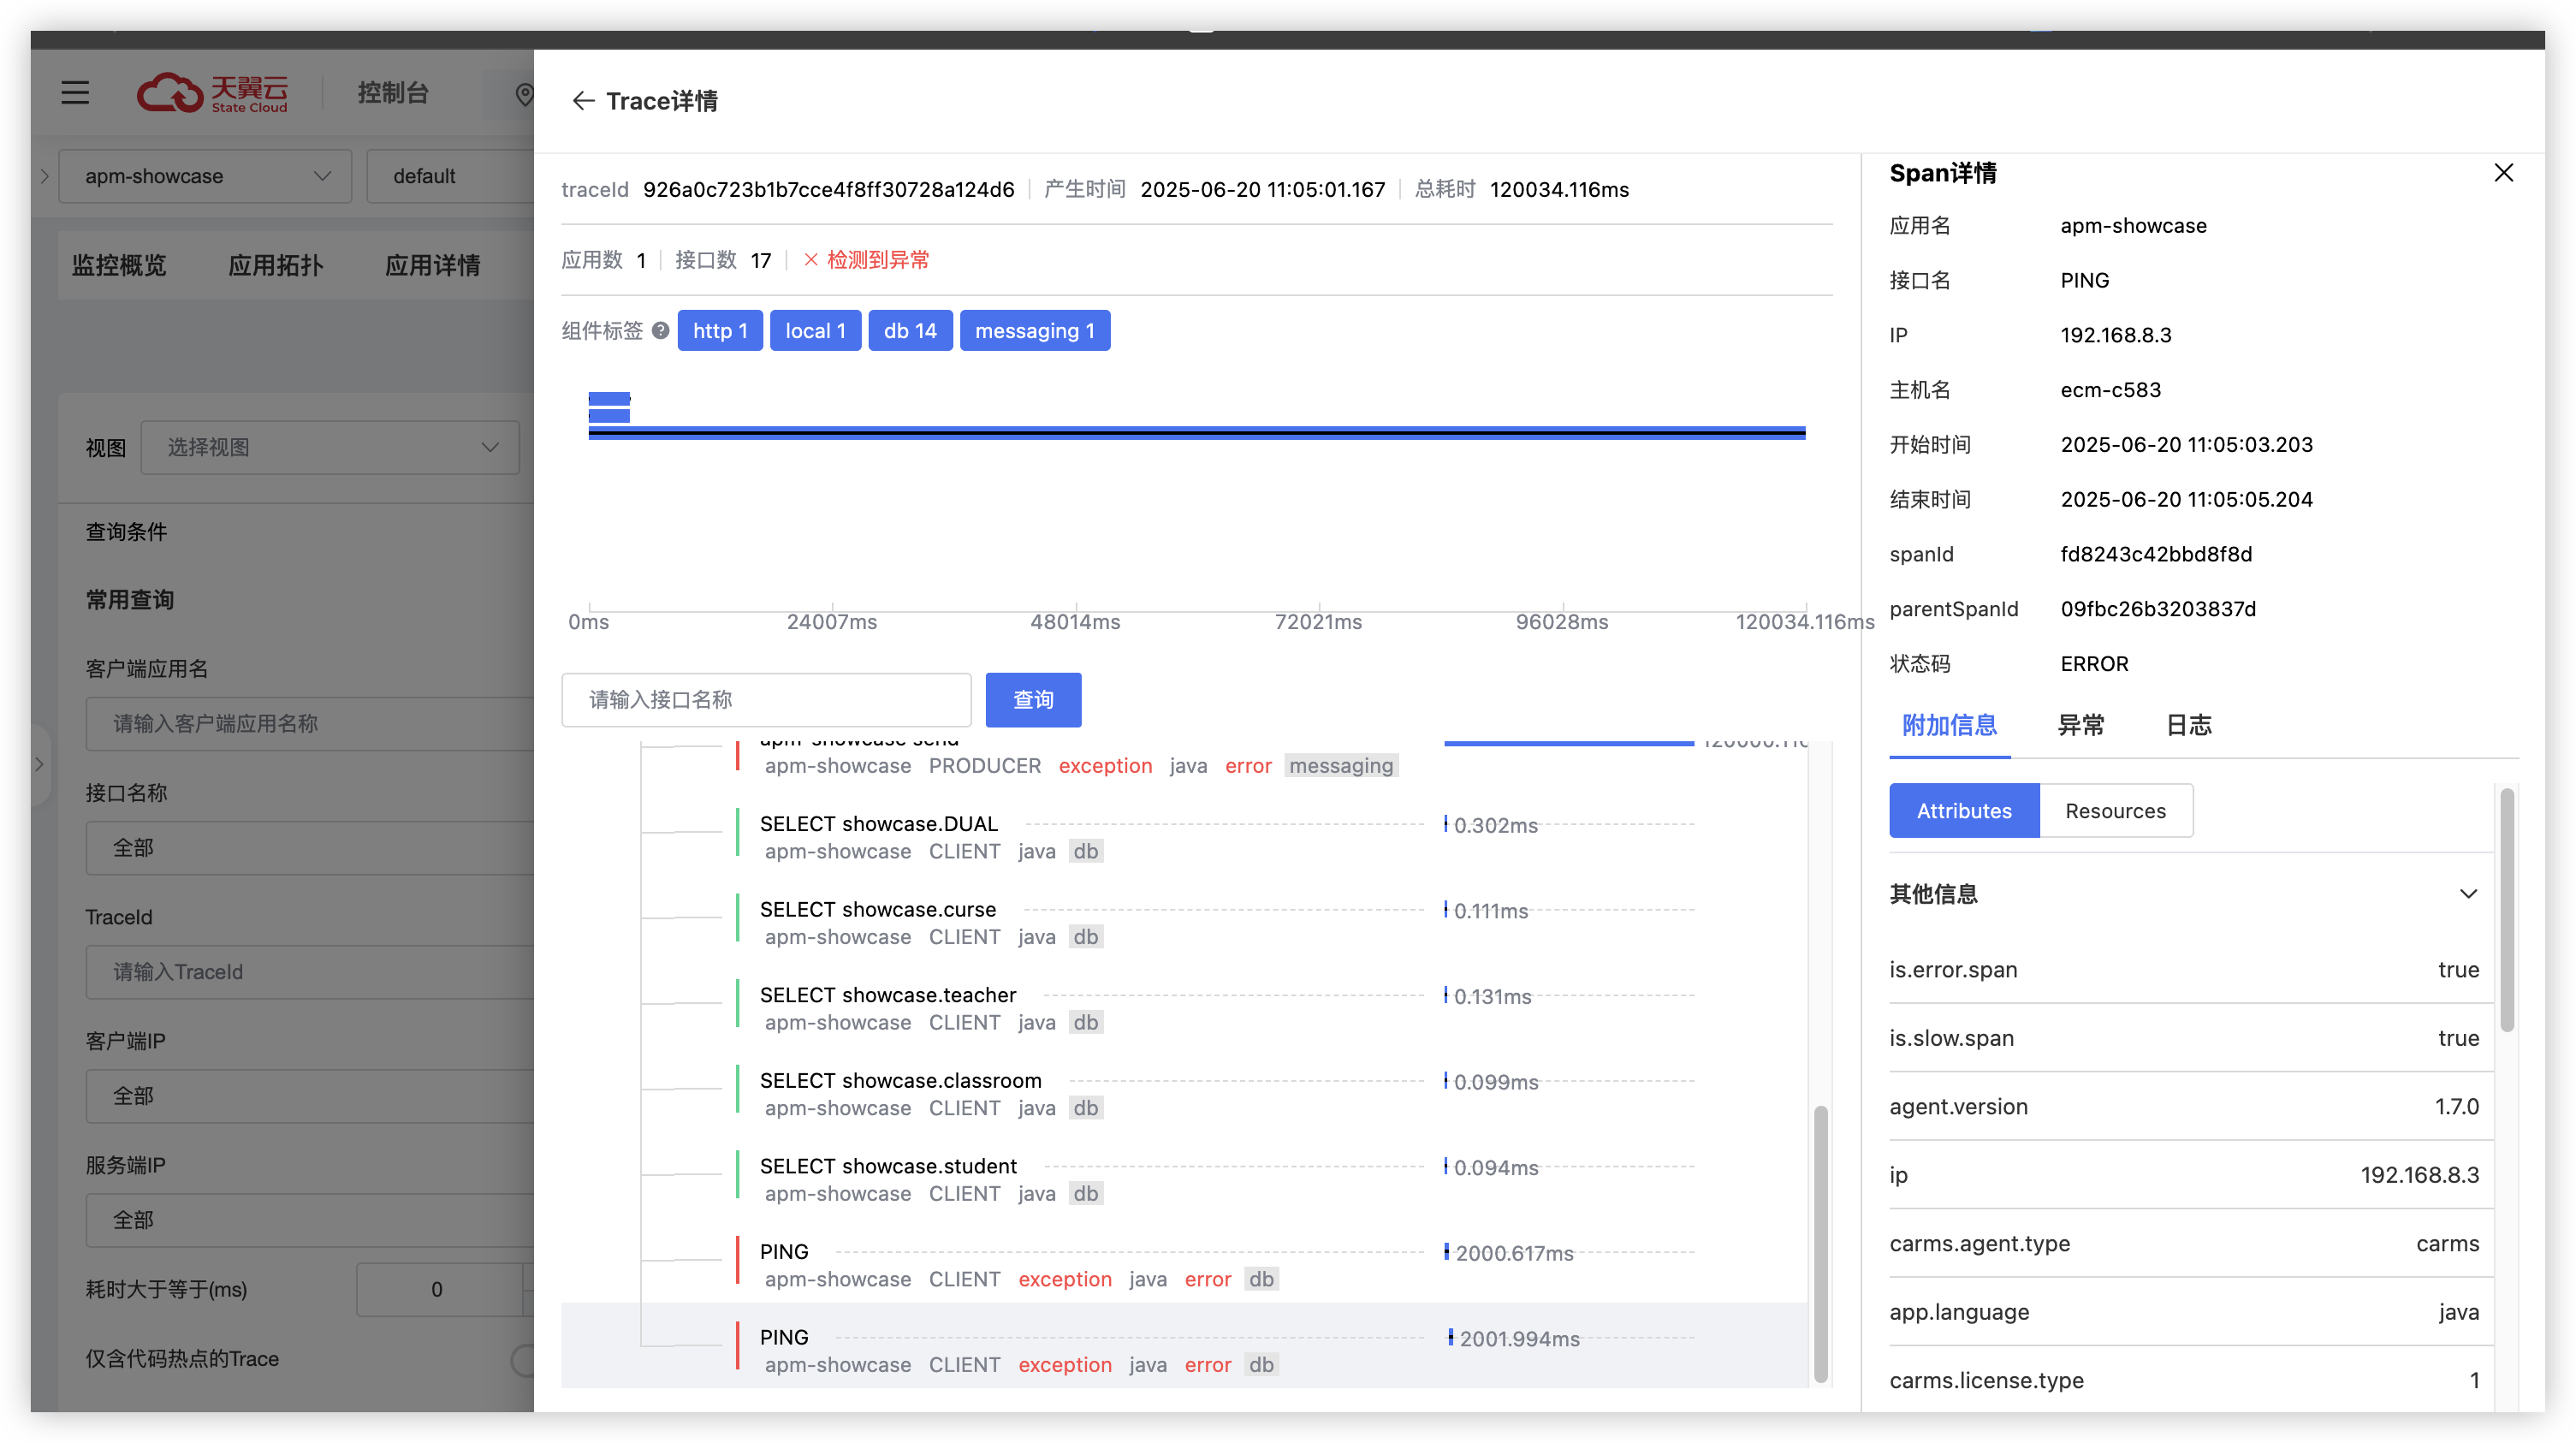Select the 附加信息 tab
Image resolution: width=2576 pixels, height=1443 pixels.
(1949, 726)
